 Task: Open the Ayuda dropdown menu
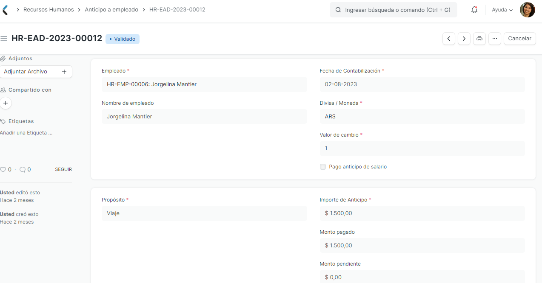coord(502,10)
